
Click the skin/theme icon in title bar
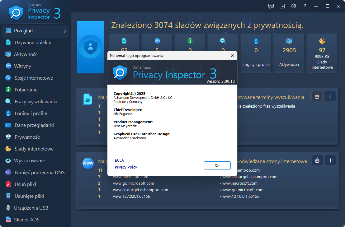click(x=282, y=6)
